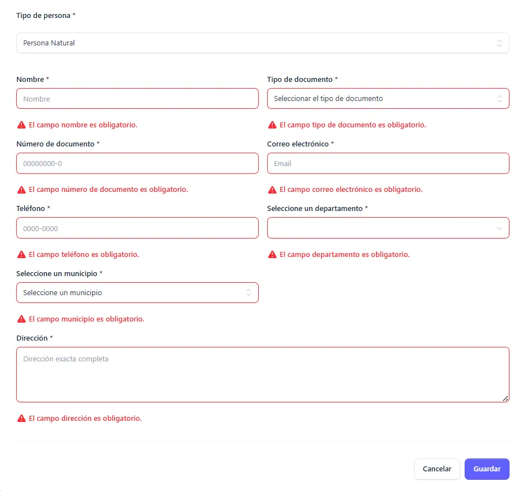Click the warning icon beside nombre error
523x491 pixels.
click(x=21, y=125)
